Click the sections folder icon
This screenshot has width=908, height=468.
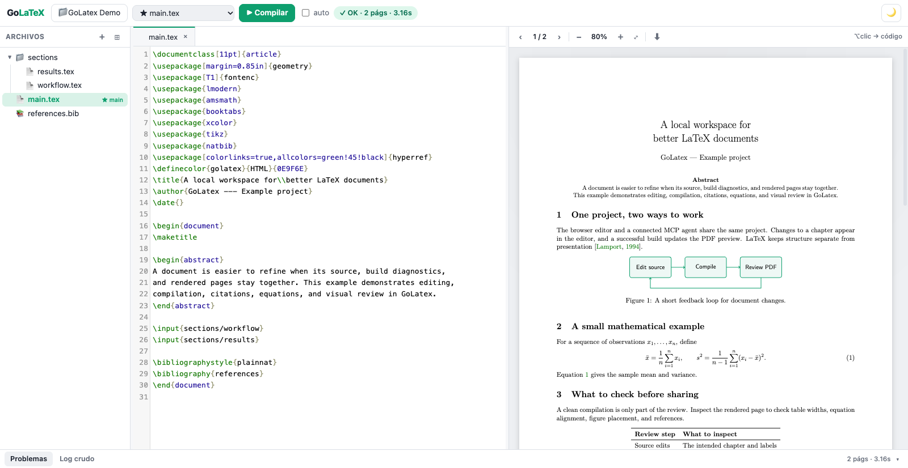[20, 57]
